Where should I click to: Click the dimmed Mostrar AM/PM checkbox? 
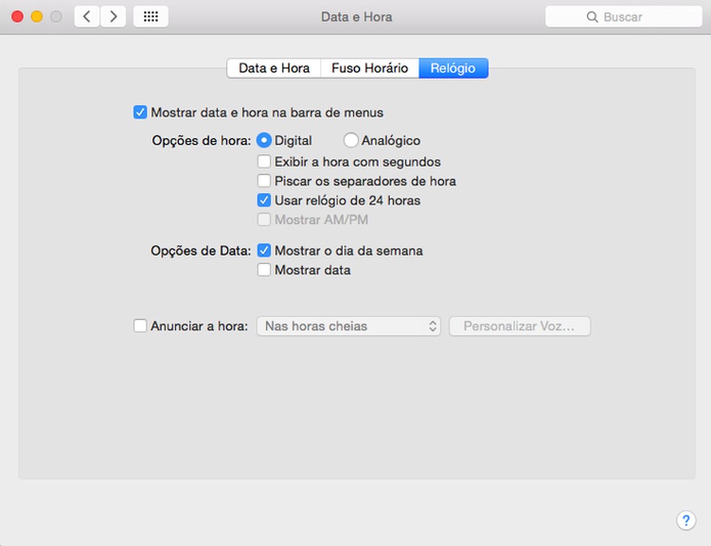click(x=264, y=220)
